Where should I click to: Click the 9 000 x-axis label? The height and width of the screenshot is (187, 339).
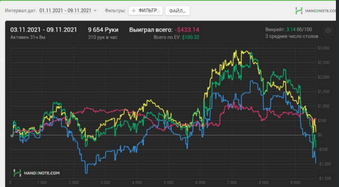point(295,183)
